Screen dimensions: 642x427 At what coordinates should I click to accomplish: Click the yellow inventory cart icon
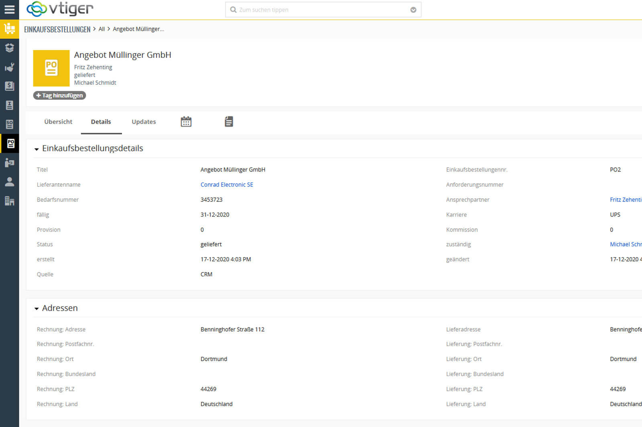coord(9,29)
